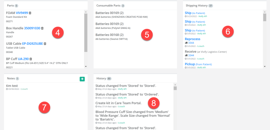Click trash icon next to Box Handle 350091030
270x130 pixels.
point(42,28)
